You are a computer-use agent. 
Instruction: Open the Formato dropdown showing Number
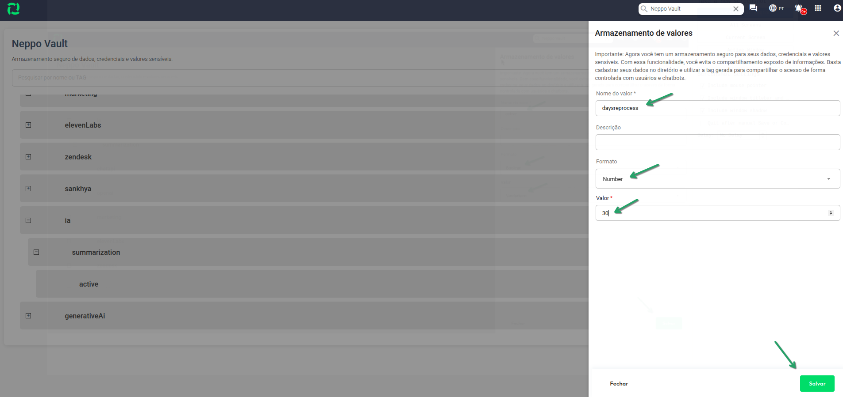[718, 179]
